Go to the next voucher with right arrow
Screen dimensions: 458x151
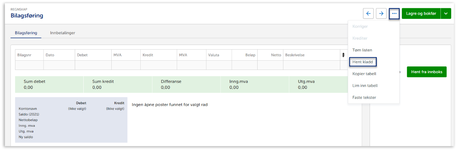[381, 14]
